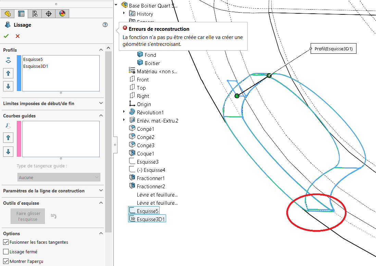The image size is (376, 266).
Task: Move profile down in Profils list
Action: 8,86
